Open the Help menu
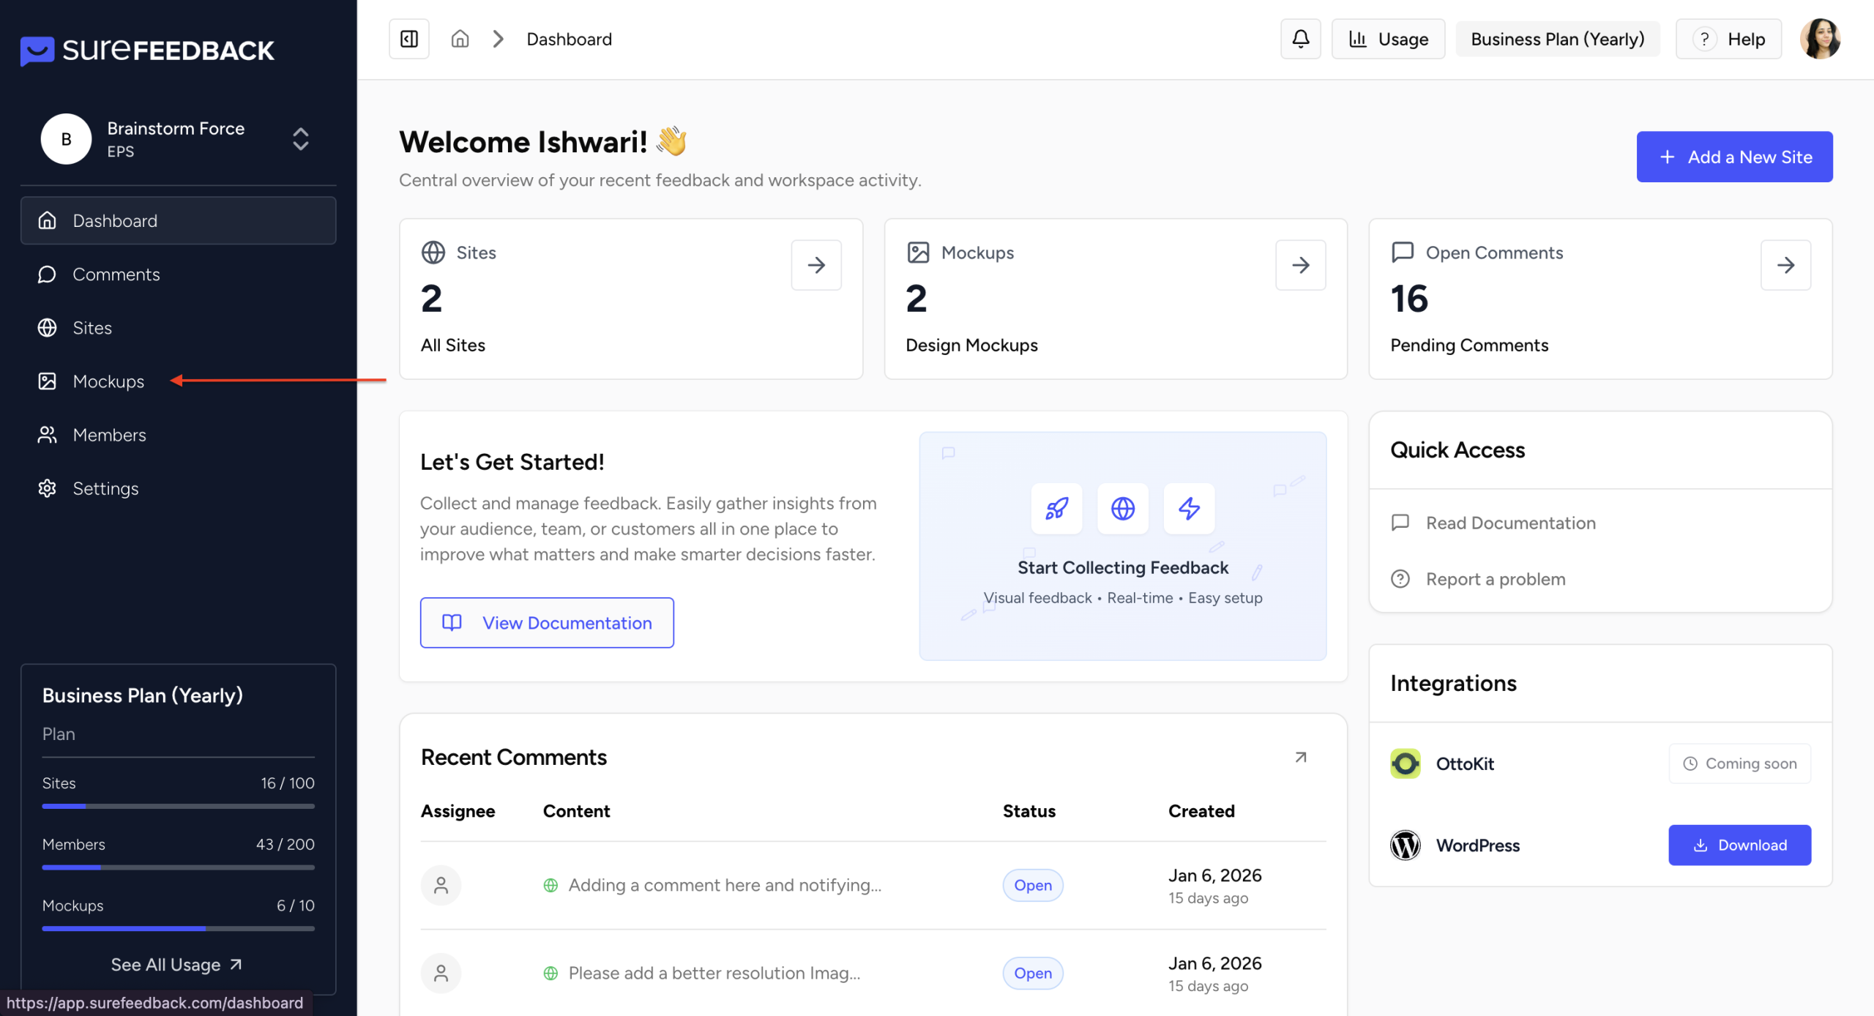This screenshot has height=1016, width=1874. pyautogui.click(x=1728, y=39)
